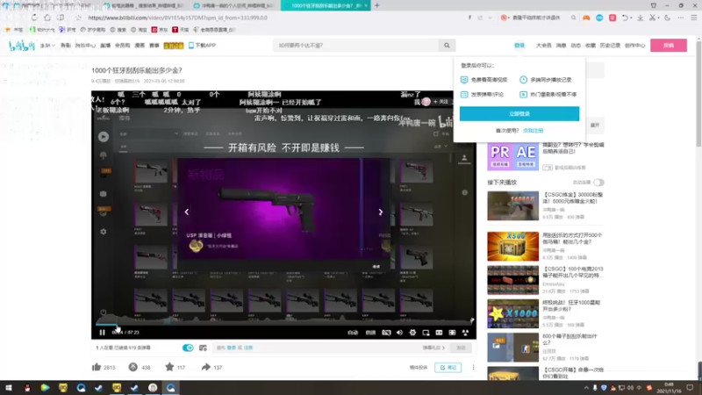This screenshot has width=702, height=395.
Task: Switch the player to wide-screen mode
Action: tap(439, 333)
